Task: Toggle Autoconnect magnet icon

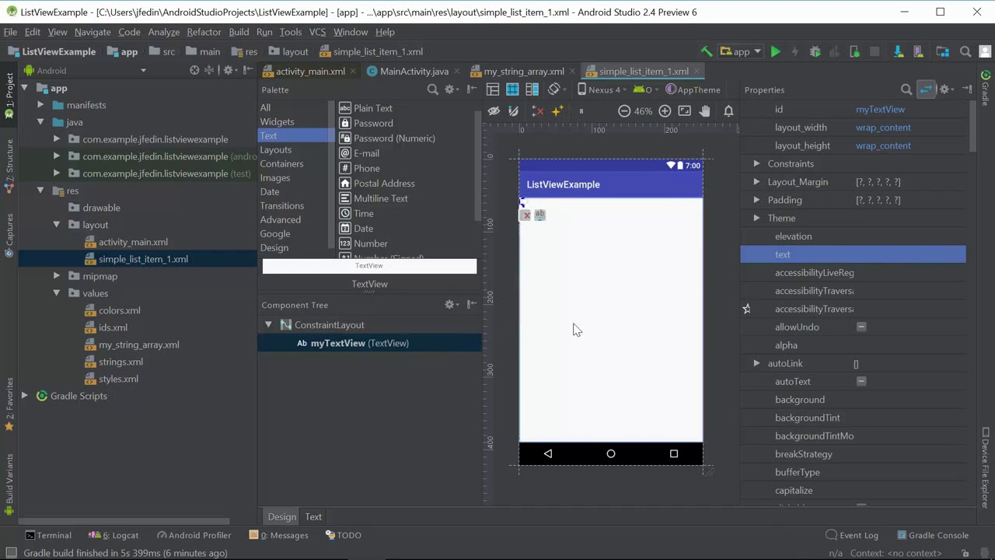Action: click(x=513, y=111)
